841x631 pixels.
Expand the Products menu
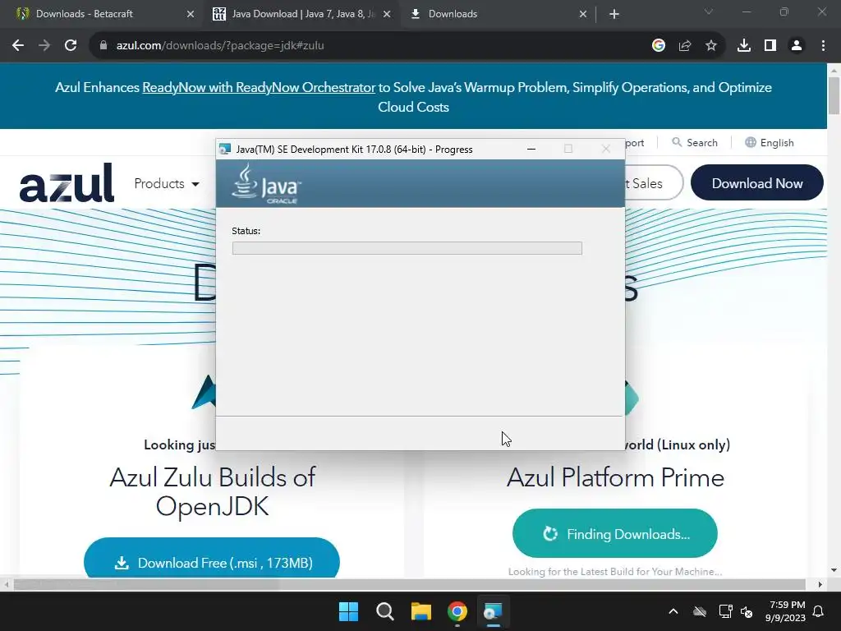[167, 183]
